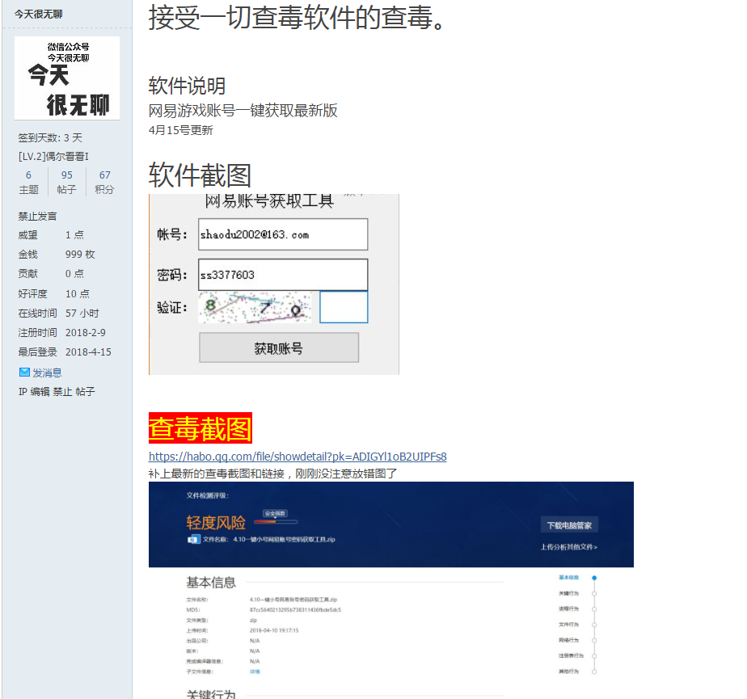The width and height of the screenshot is (747, 699).
Task: Open the habo.qq.com showdetail link
Action: tap(298, 456)
